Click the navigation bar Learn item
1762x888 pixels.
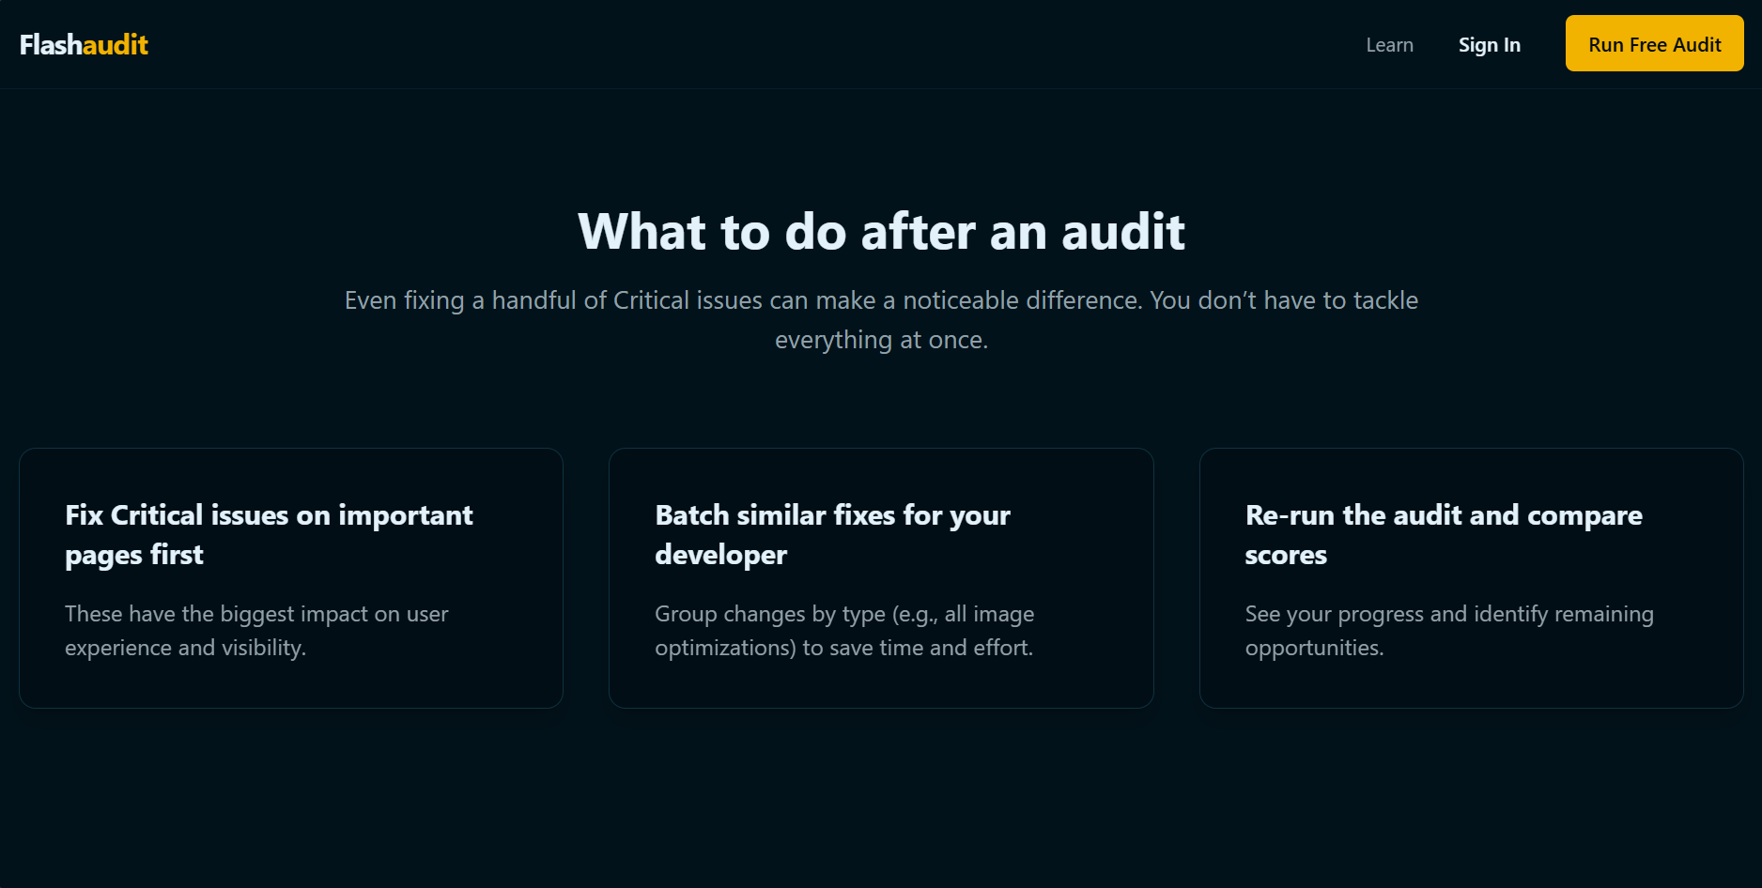(x=1389, y=44)
